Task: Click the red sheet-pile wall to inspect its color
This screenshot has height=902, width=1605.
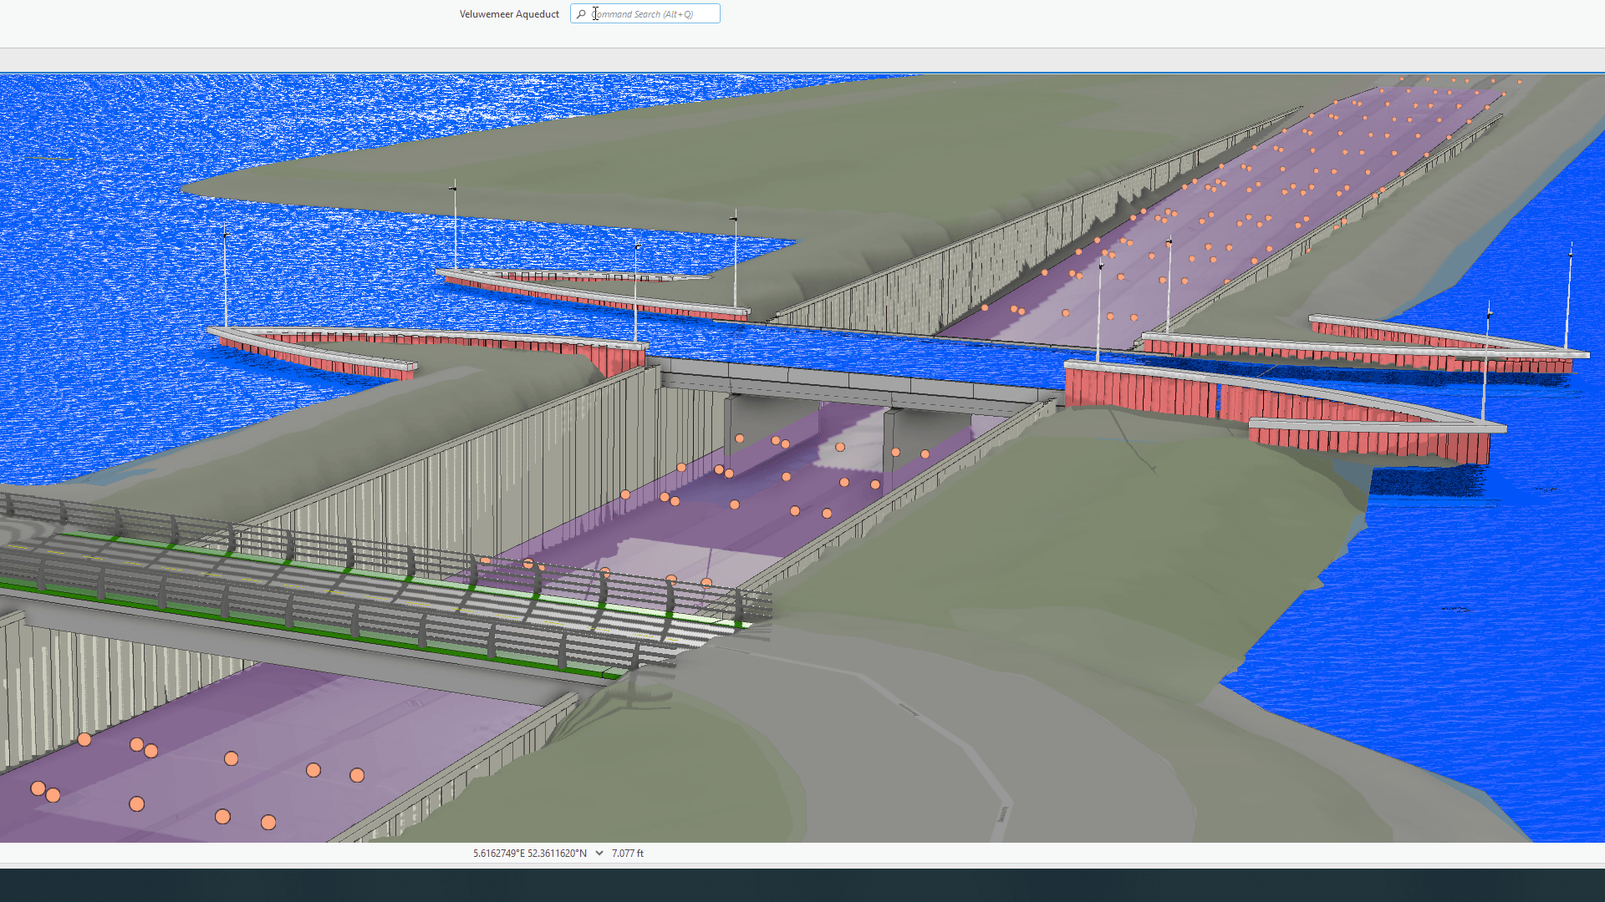Action: (x=1170, y=393)
